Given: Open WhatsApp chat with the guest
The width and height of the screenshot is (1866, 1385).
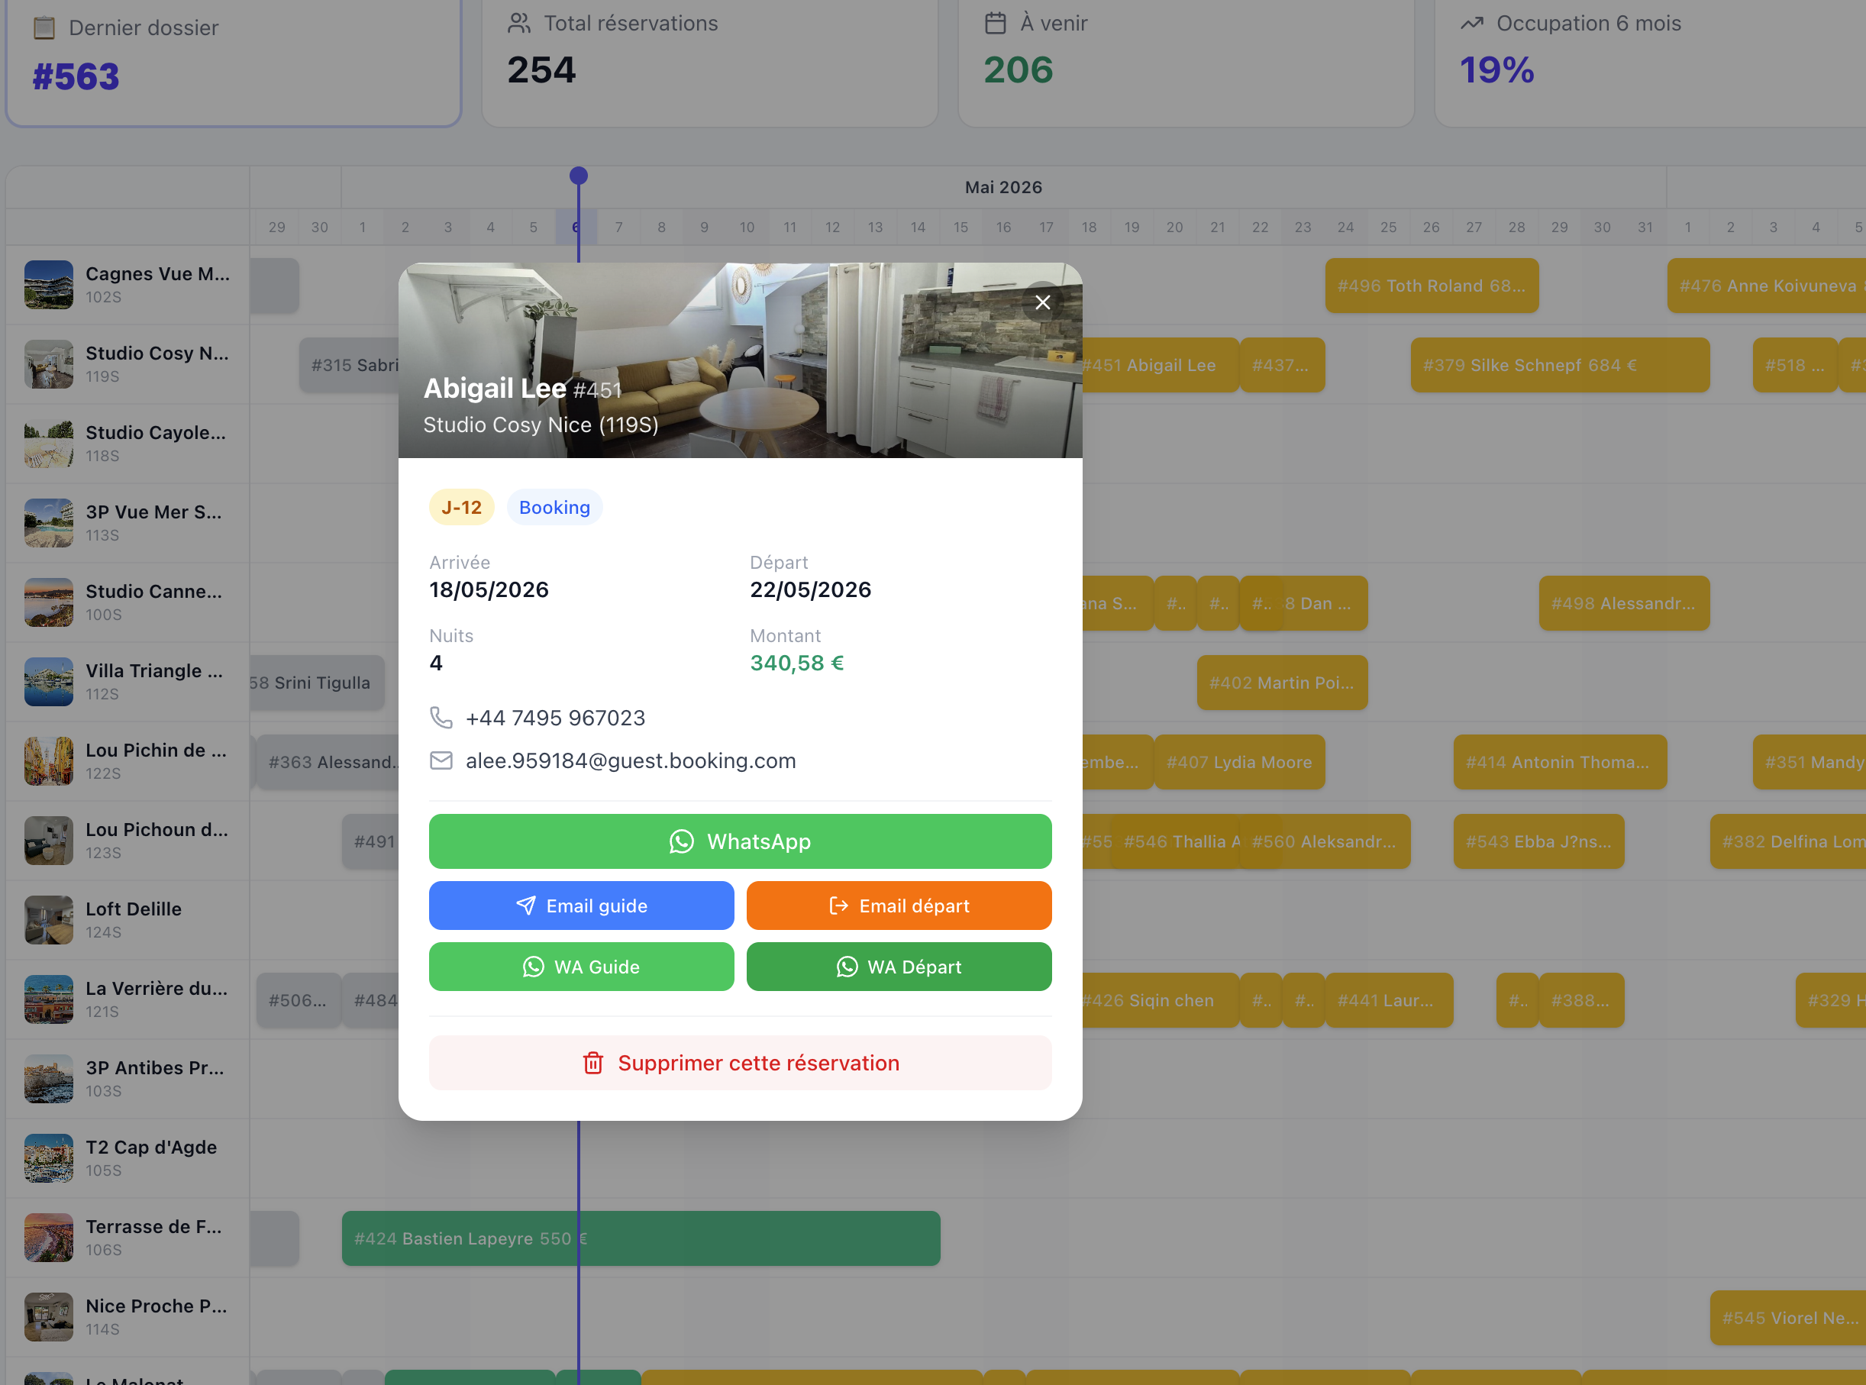Looking at the screenshot, I should 740,841.
